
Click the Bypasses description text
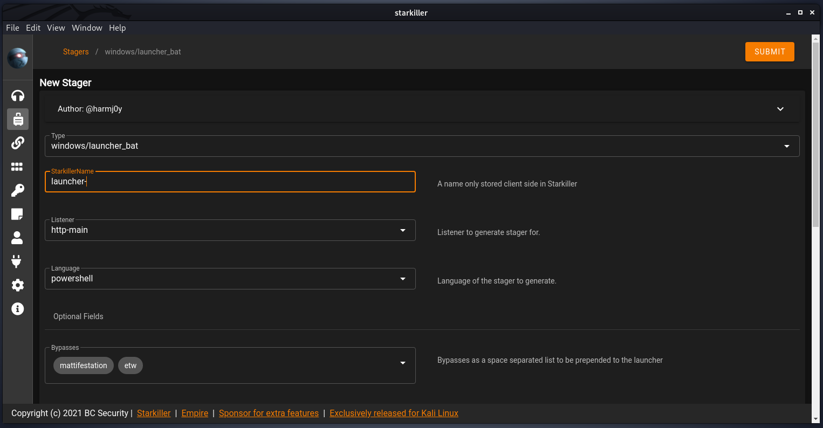550,360
